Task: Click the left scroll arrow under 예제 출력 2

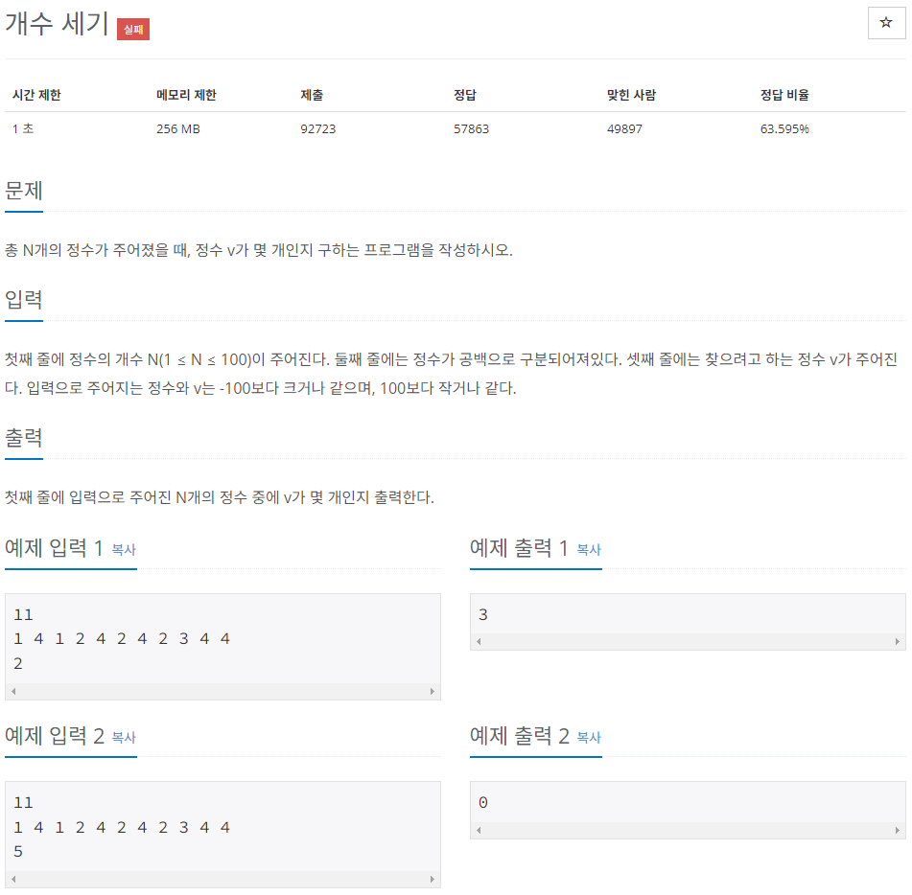Action: (x=476, y=829)
